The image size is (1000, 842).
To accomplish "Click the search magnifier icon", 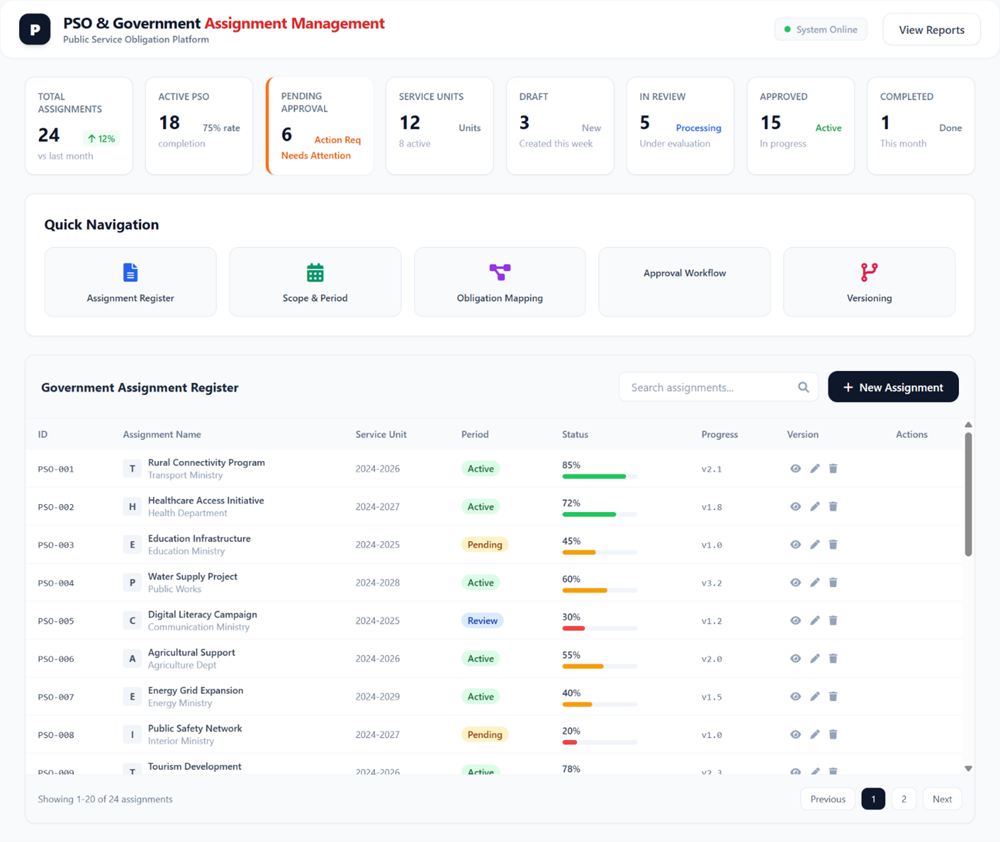I will pos(803,388).
